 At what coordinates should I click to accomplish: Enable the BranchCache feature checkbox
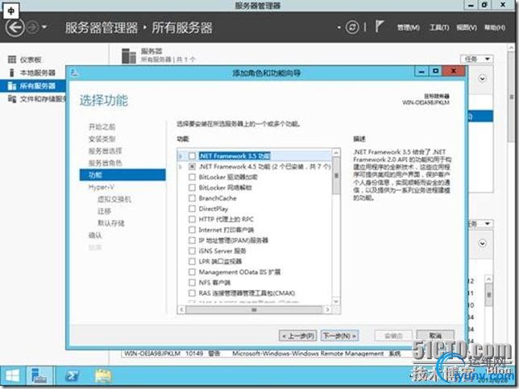(192, 198)
